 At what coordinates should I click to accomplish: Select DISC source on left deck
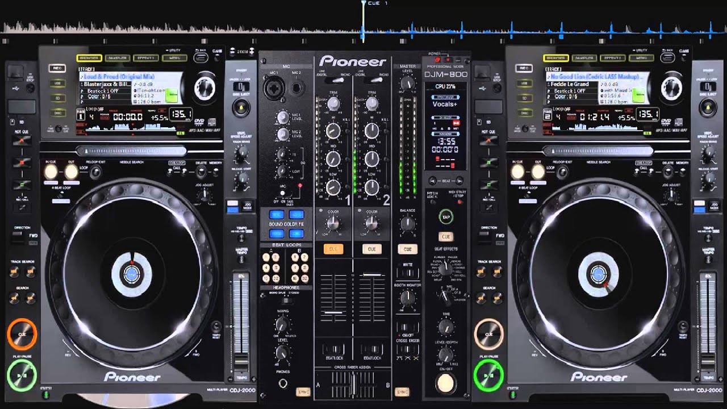point(57,112)
